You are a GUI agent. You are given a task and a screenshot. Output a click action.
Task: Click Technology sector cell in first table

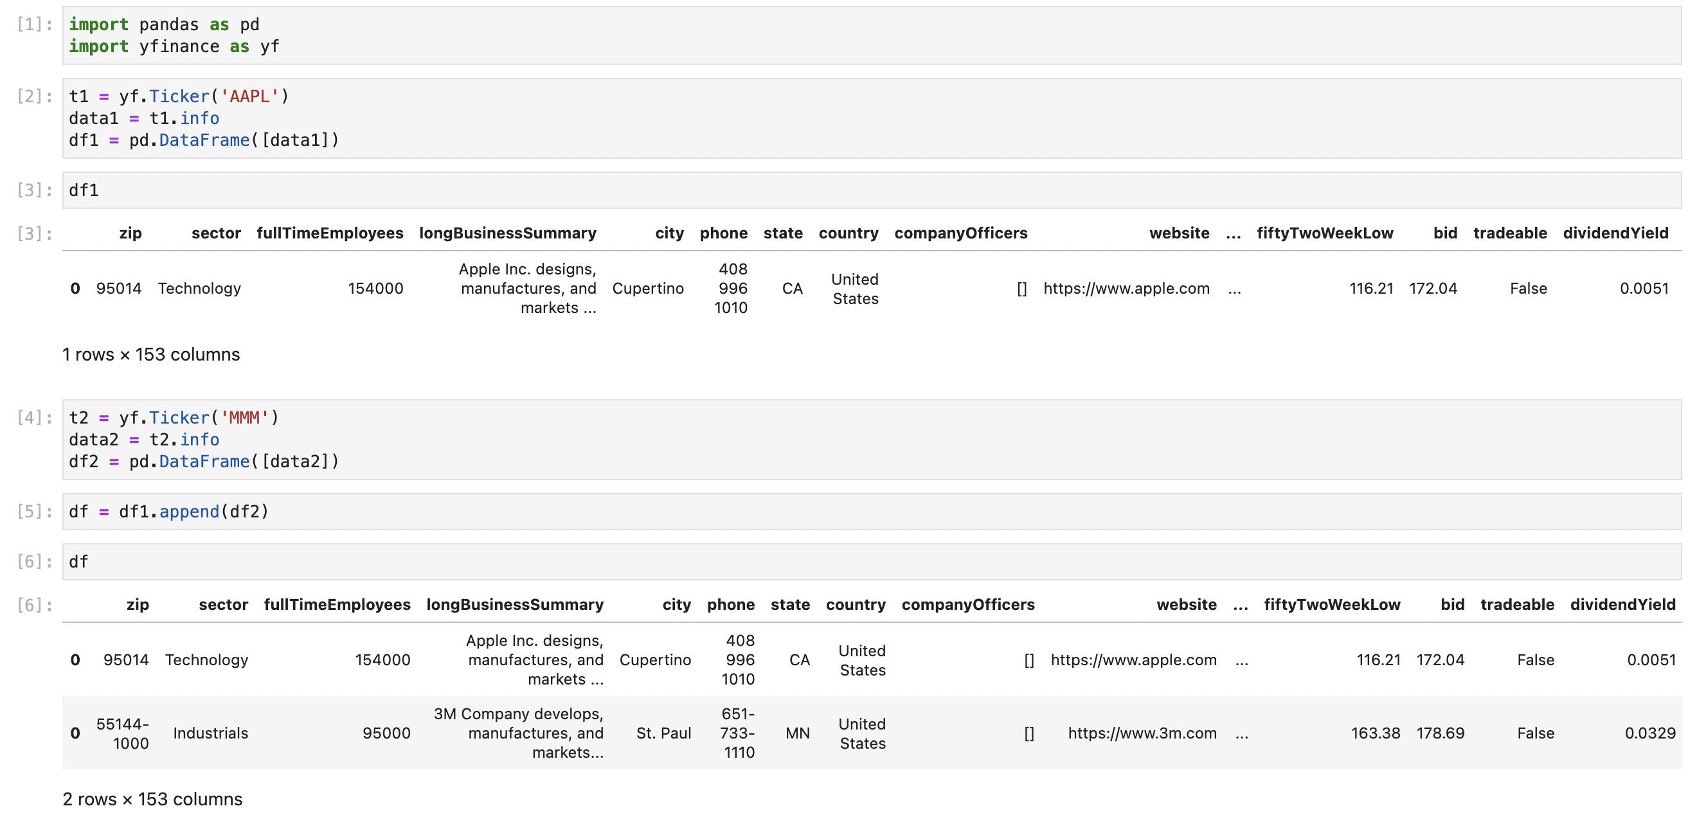(199, 288)
